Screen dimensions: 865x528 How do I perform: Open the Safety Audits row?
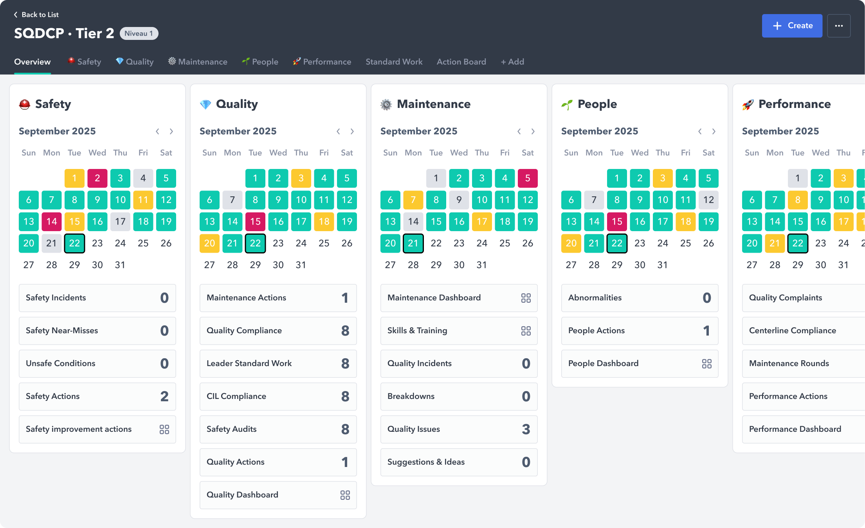(278, 429)
